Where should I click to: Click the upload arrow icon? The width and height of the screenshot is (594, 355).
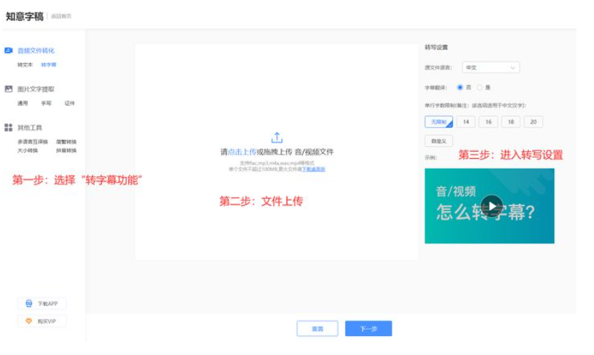277,138
